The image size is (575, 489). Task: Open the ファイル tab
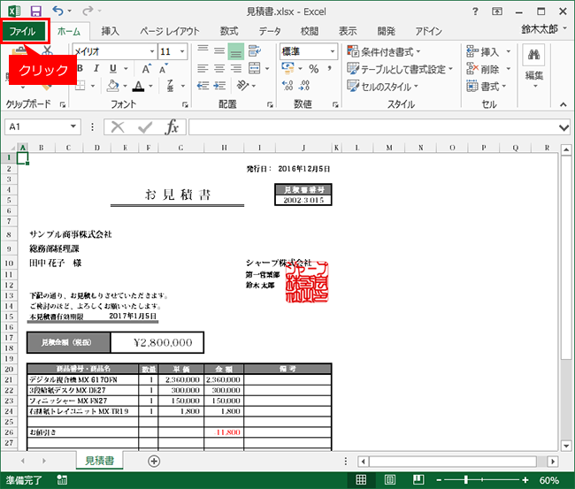pyautogui.click(x=23, y=31)
